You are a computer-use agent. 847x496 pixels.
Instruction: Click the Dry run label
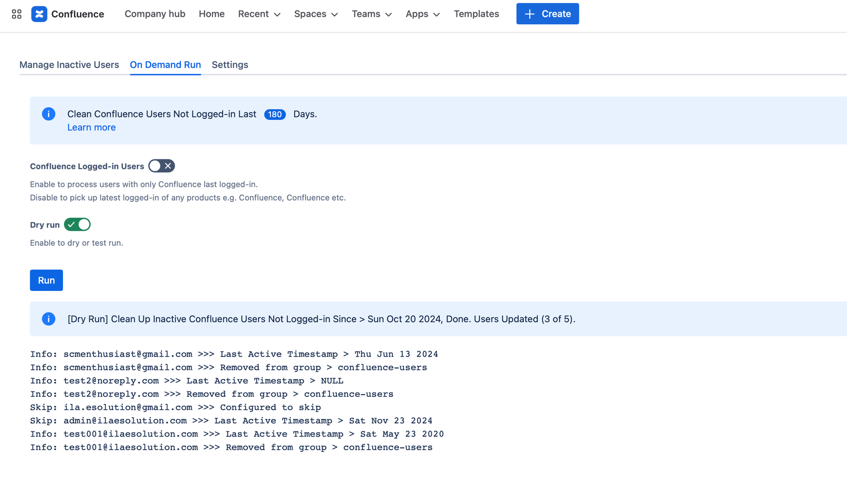45,225
